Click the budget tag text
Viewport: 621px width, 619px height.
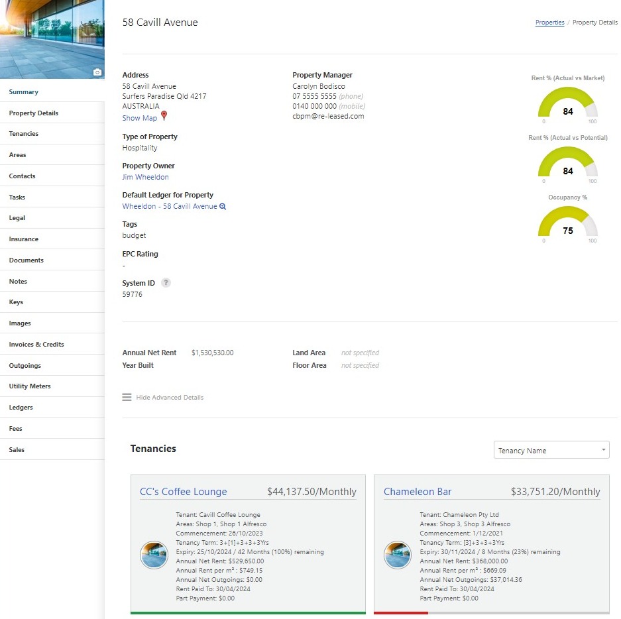click(x=134, y=235)
